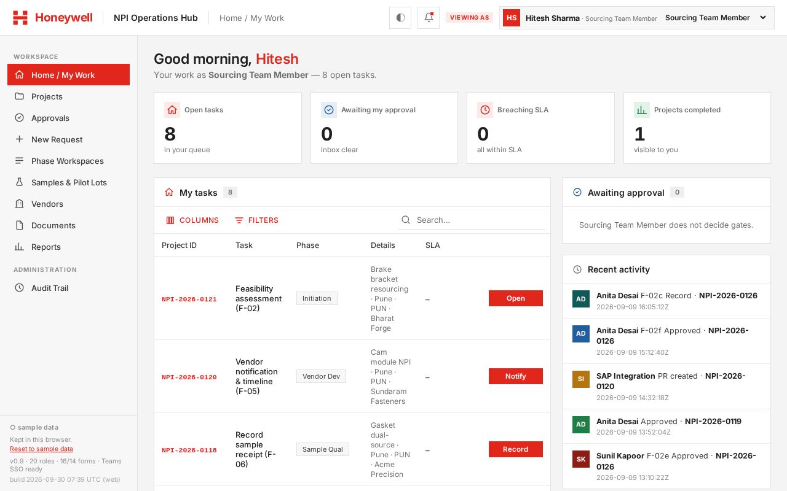Click the Honeywell logo icon
The height and width of the screenshot is (491, 787).
tap(20, 18)
